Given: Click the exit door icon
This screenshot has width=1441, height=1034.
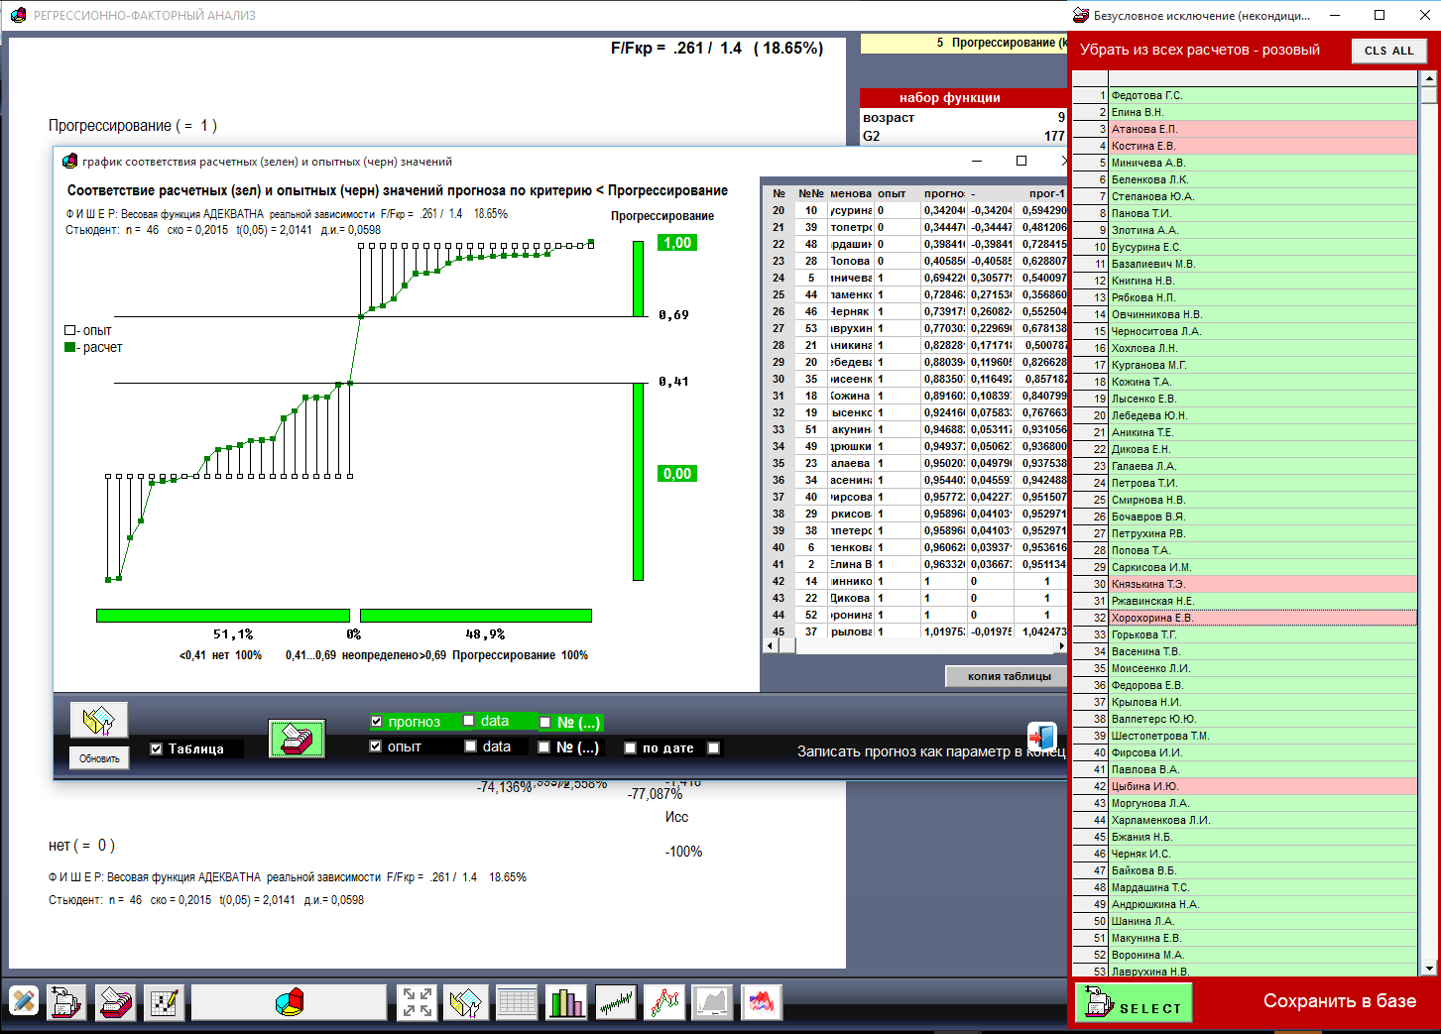Looking at the screenshot, I should coord(1041,737).
